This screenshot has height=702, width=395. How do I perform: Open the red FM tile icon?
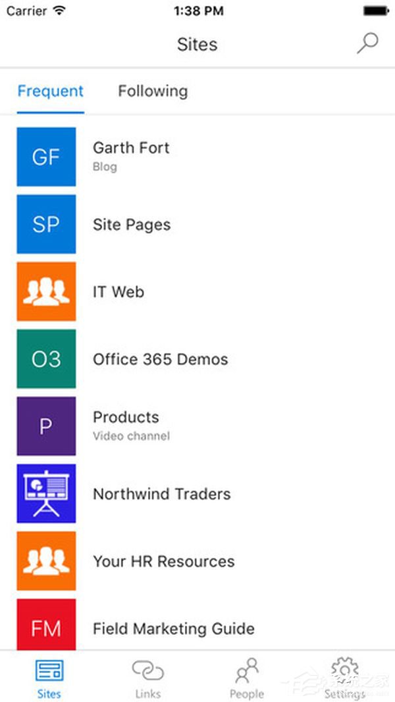(46, 624)
